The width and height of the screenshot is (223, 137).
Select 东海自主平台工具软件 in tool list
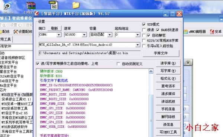[x=17, y=131]
